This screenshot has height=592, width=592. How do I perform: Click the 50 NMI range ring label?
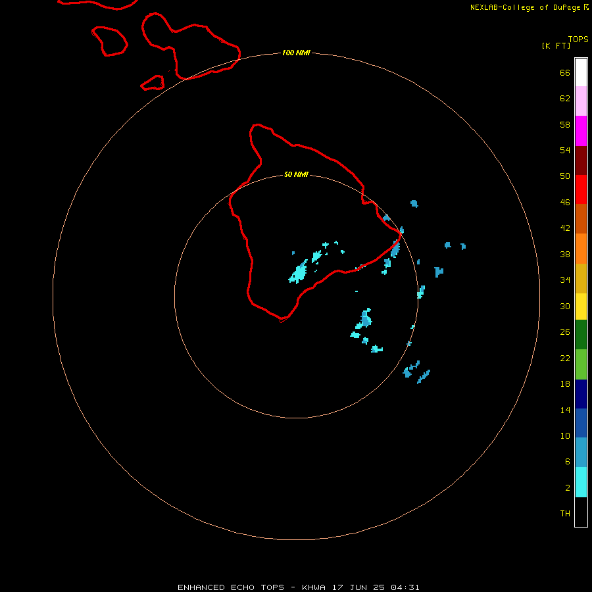coord(296,174)
